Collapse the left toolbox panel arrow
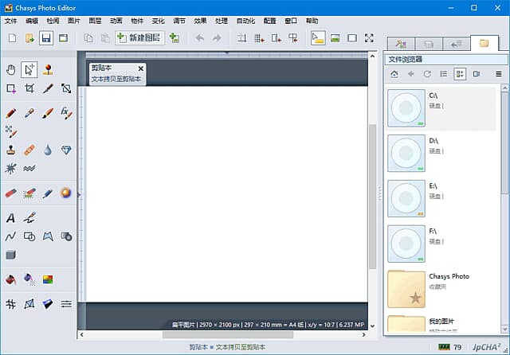The width and height of the screenshot is (510, 355). point(78,193)
